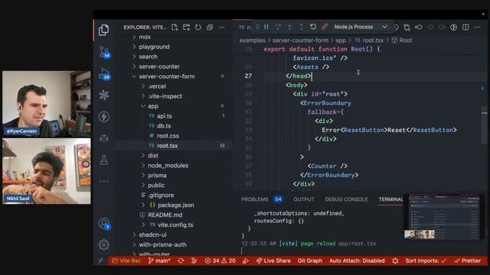Open Explorer views and more actions menu
The height and width of the screenshot is (275, 490).
click(221, 27)
